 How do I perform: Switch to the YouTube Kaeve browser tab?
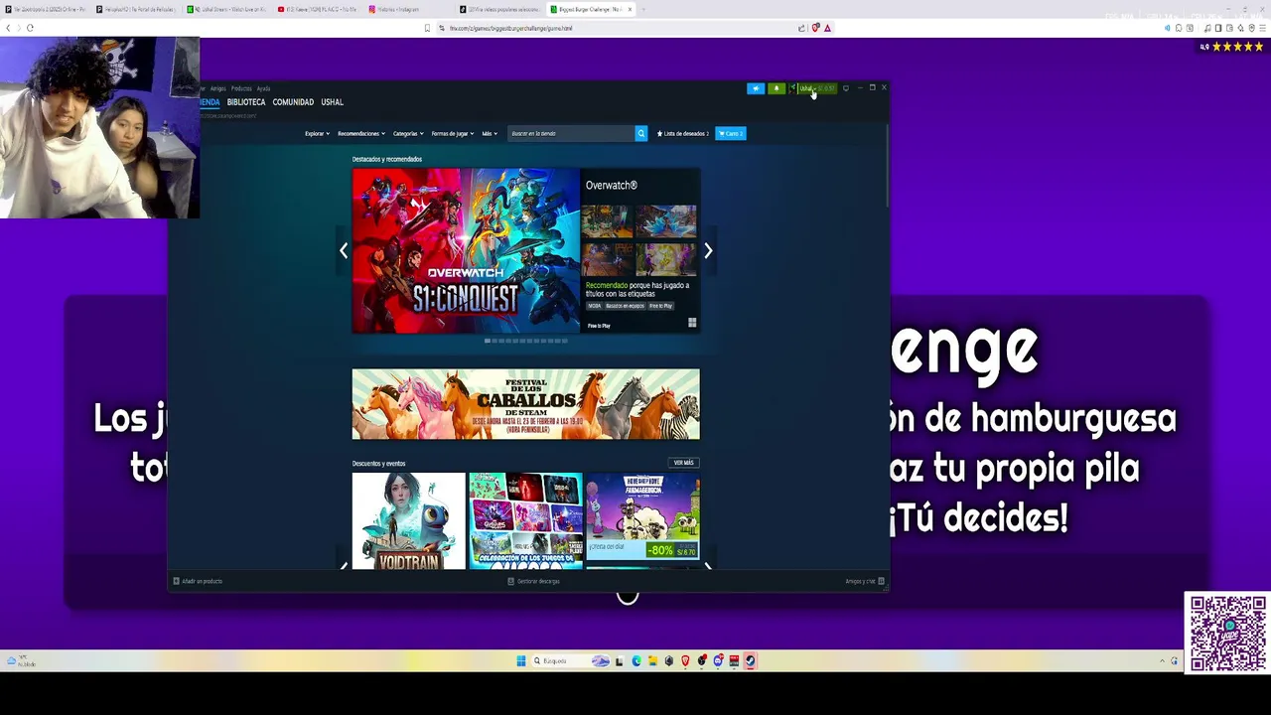(x=319, y=9)
